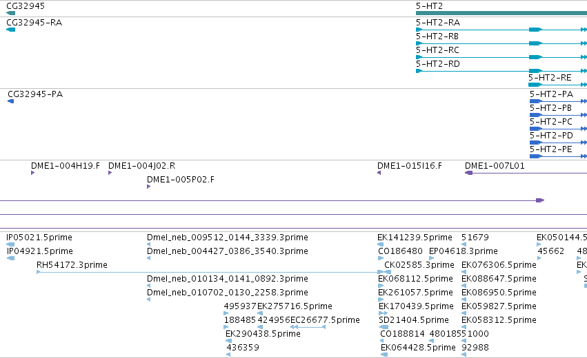The height and width of the screenshot is (358, 587).
Task: Select the 5-HT2 gene bar
Action: 501,13
